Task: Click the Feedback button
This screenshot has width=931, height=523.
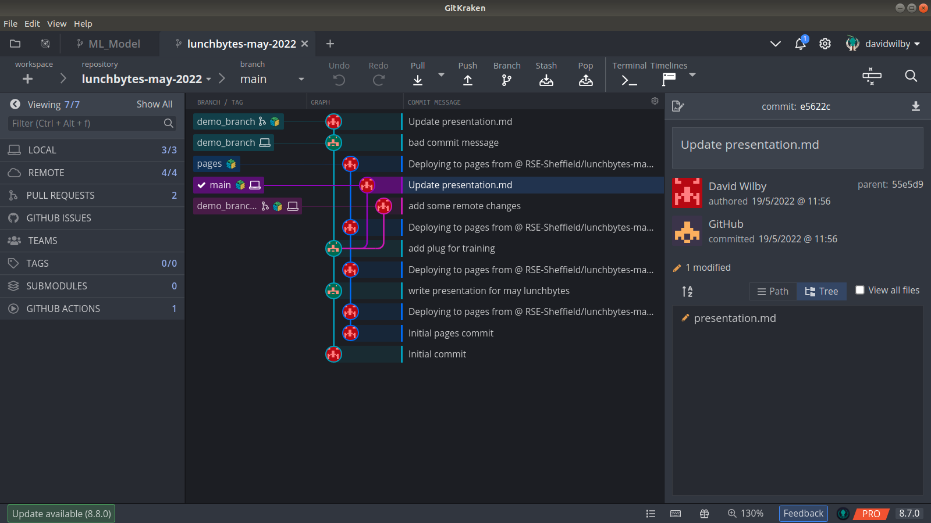Action: (803, 514)
